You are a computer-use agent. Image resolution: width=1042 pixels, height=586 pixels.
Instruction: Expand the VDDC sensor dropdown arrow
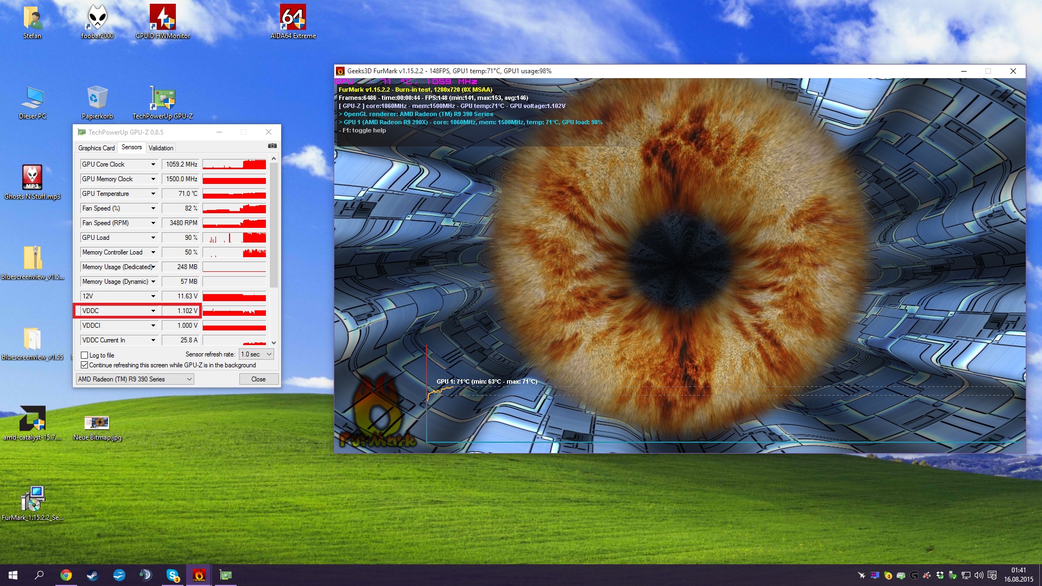(153, 311)
